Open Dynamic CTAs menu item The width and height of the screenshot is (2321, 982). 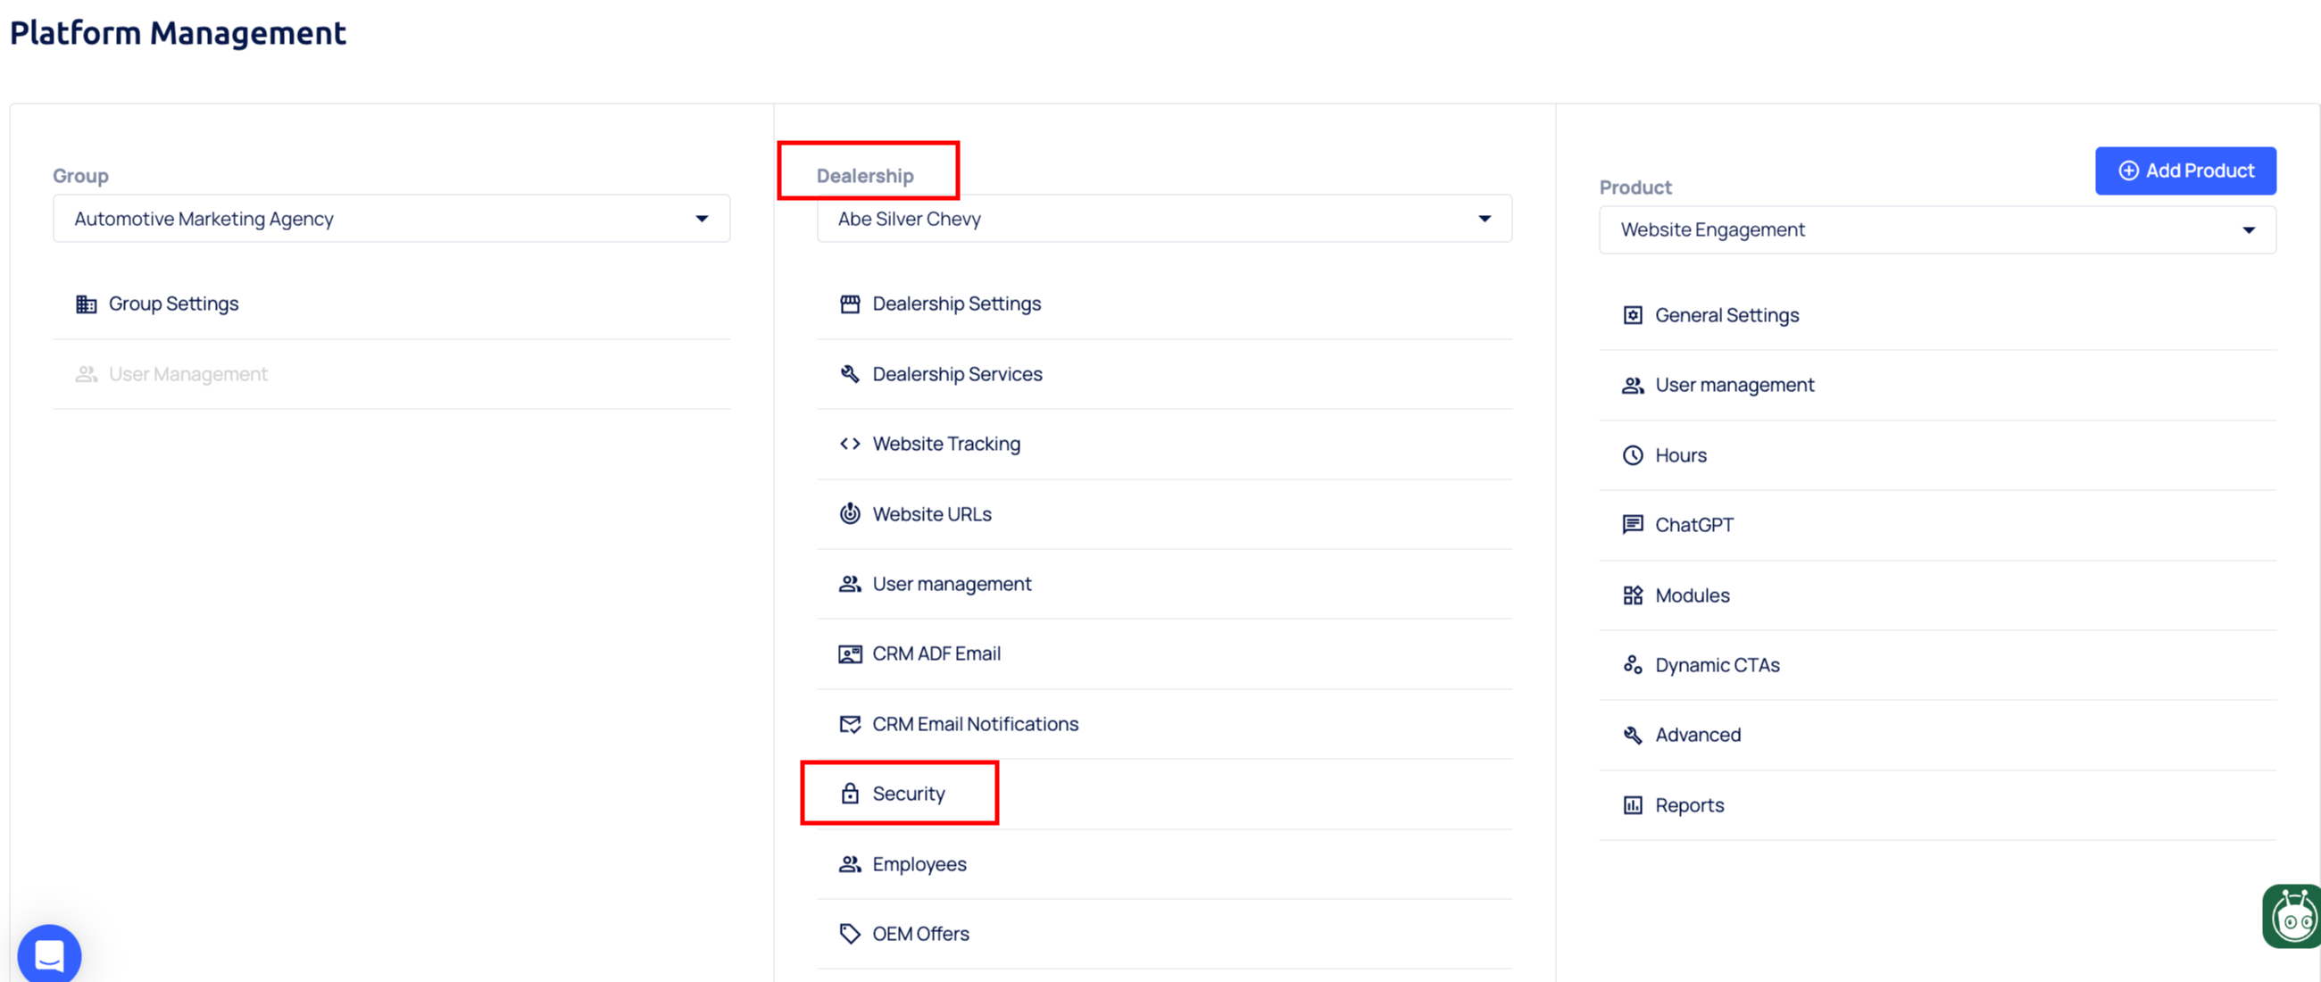point(1717,665)
